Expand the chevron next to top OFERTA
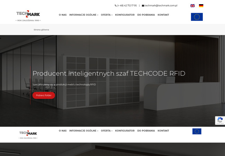This screenshot has height=156, width=225. tap(112, 15)
